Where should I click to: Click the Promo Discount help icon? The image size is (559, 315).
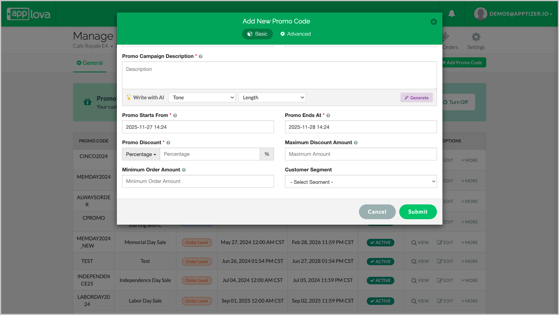[168, 143]
